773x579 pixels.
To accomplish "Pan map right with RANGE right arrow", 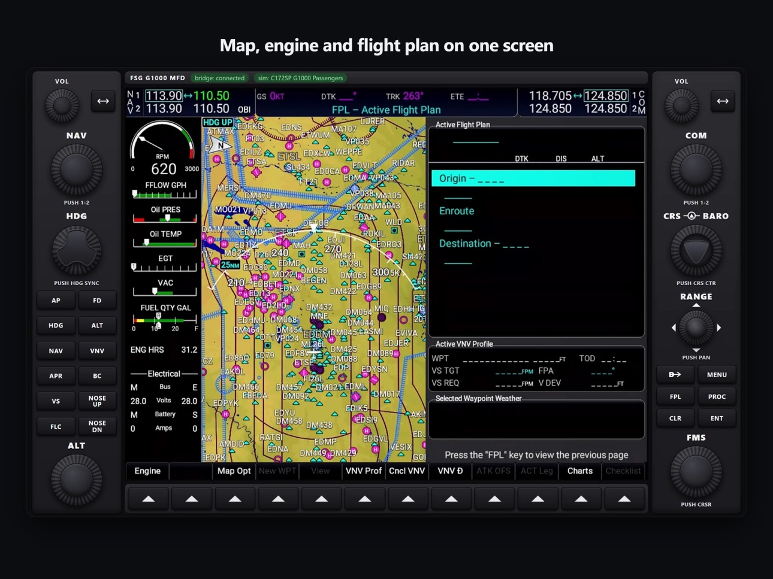I will point(718,328).
